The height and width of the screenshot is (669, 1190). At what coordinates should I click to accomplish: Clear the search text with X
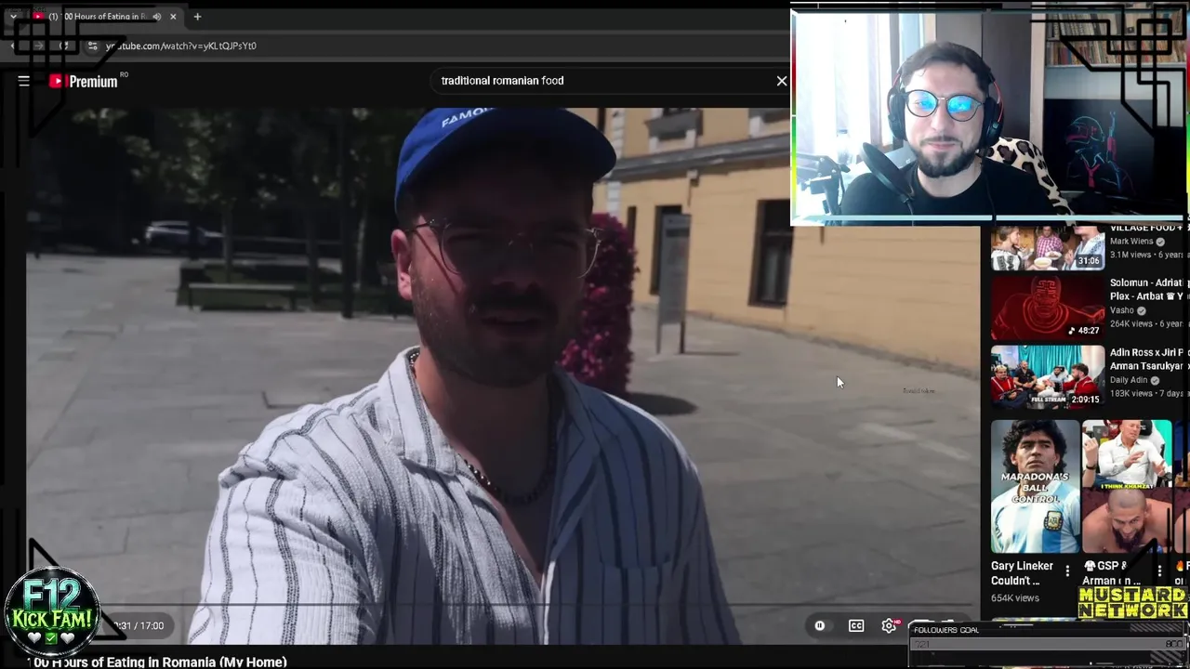click(782, 81)
